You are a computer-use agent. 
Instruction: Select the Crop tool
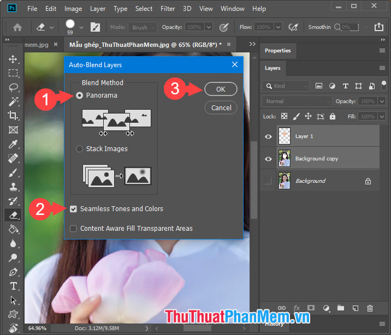click(x=13, y=116)
